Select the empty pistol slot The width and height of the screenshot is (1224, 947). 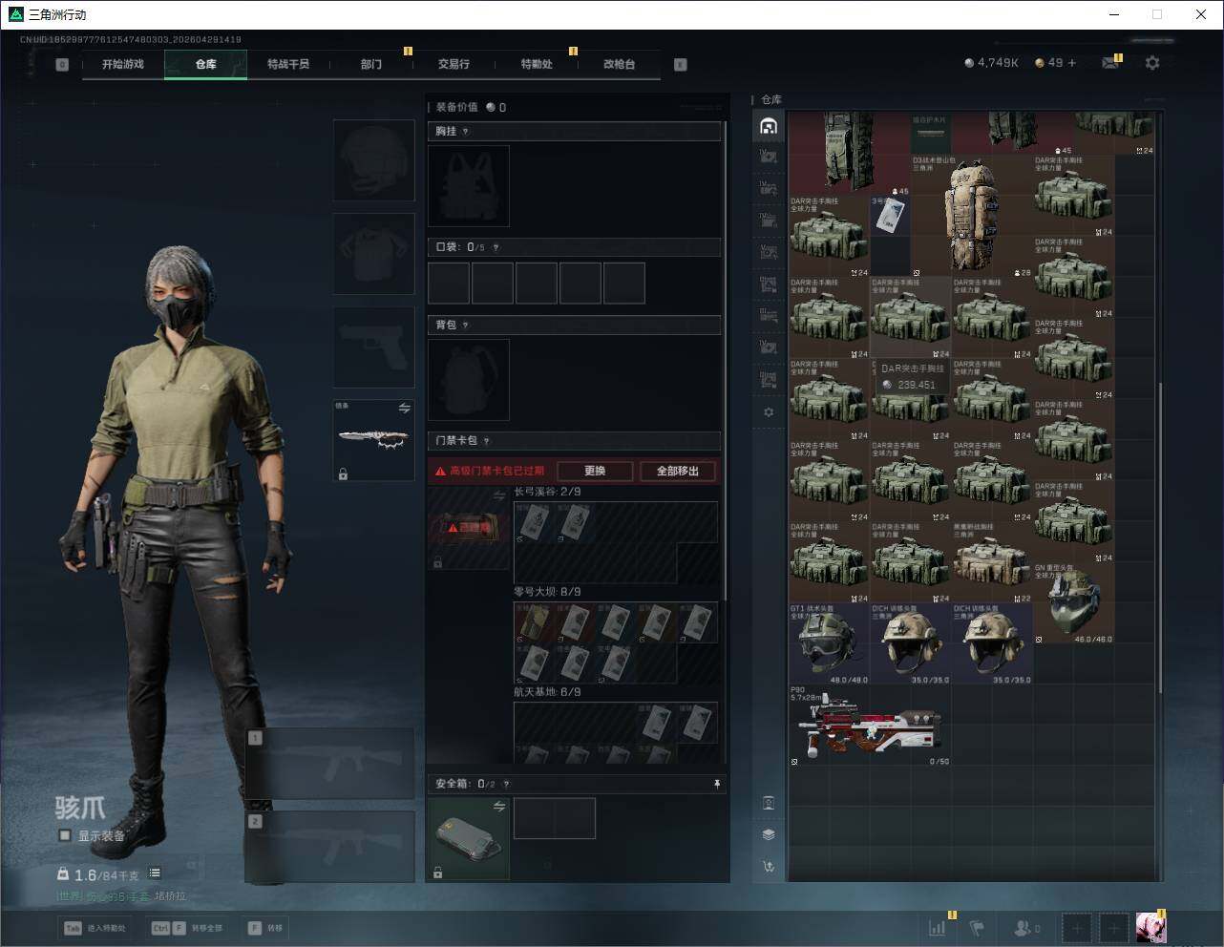click(373, 347)
